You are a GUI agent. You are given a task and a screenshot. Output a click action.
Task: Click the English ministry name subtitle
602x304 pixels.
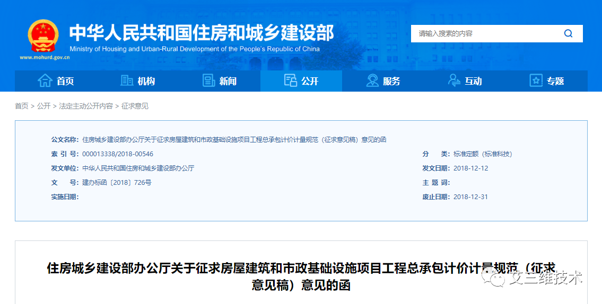(195, 49)
